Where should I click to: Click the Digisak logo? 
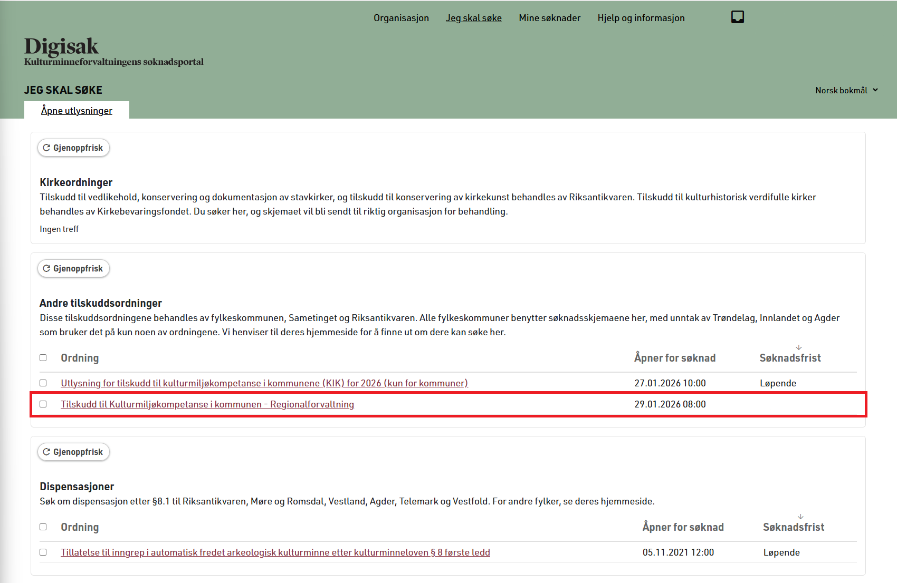(61, 47)
